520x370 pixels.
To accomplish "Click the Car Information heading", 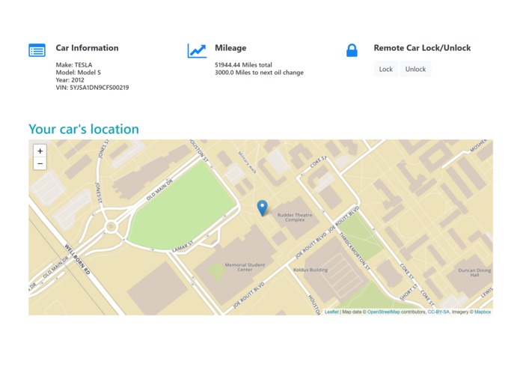I will click(x=87, y=48).
